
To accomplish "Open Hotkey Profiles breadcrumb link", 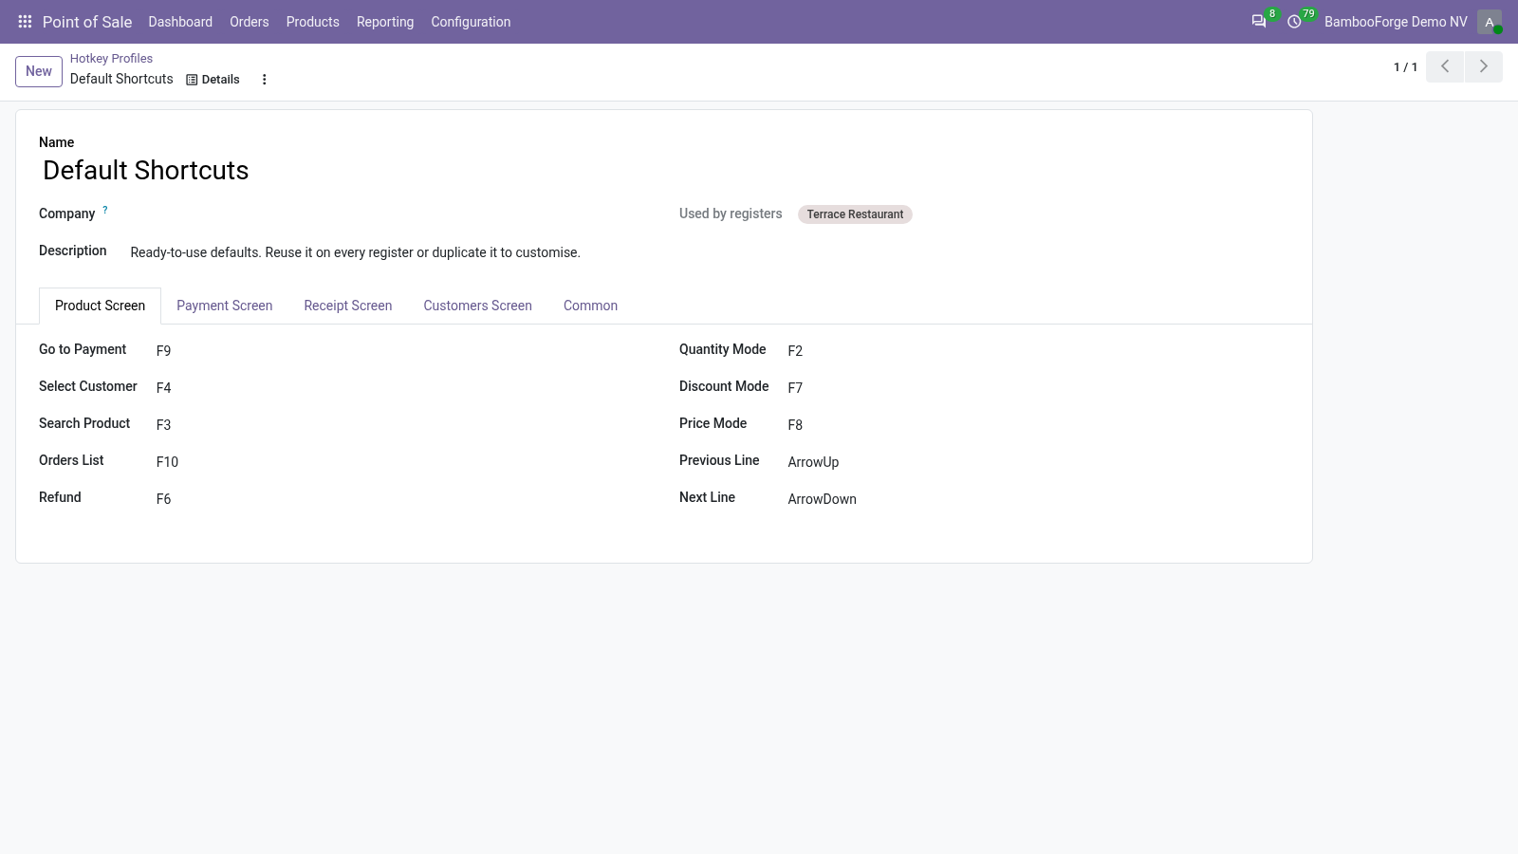I will 111,59.
